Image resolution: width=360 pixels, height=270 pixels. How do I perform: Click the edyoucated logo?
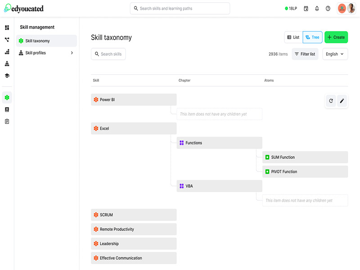pos(24,9)
